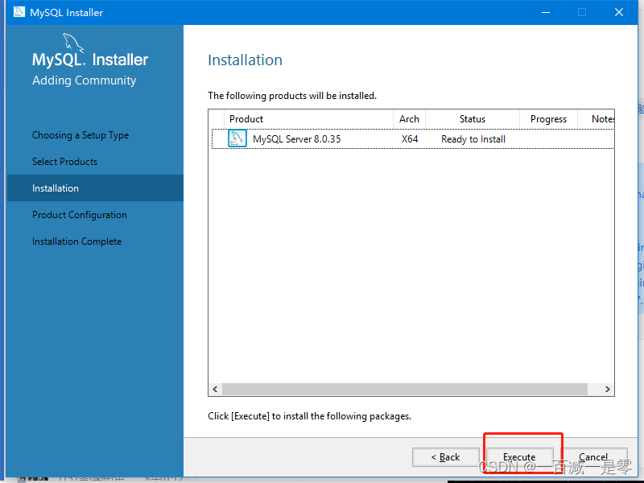Click the Product column header
The height and width of the screenshot is (483, 644).
click(x=308, y=119)
